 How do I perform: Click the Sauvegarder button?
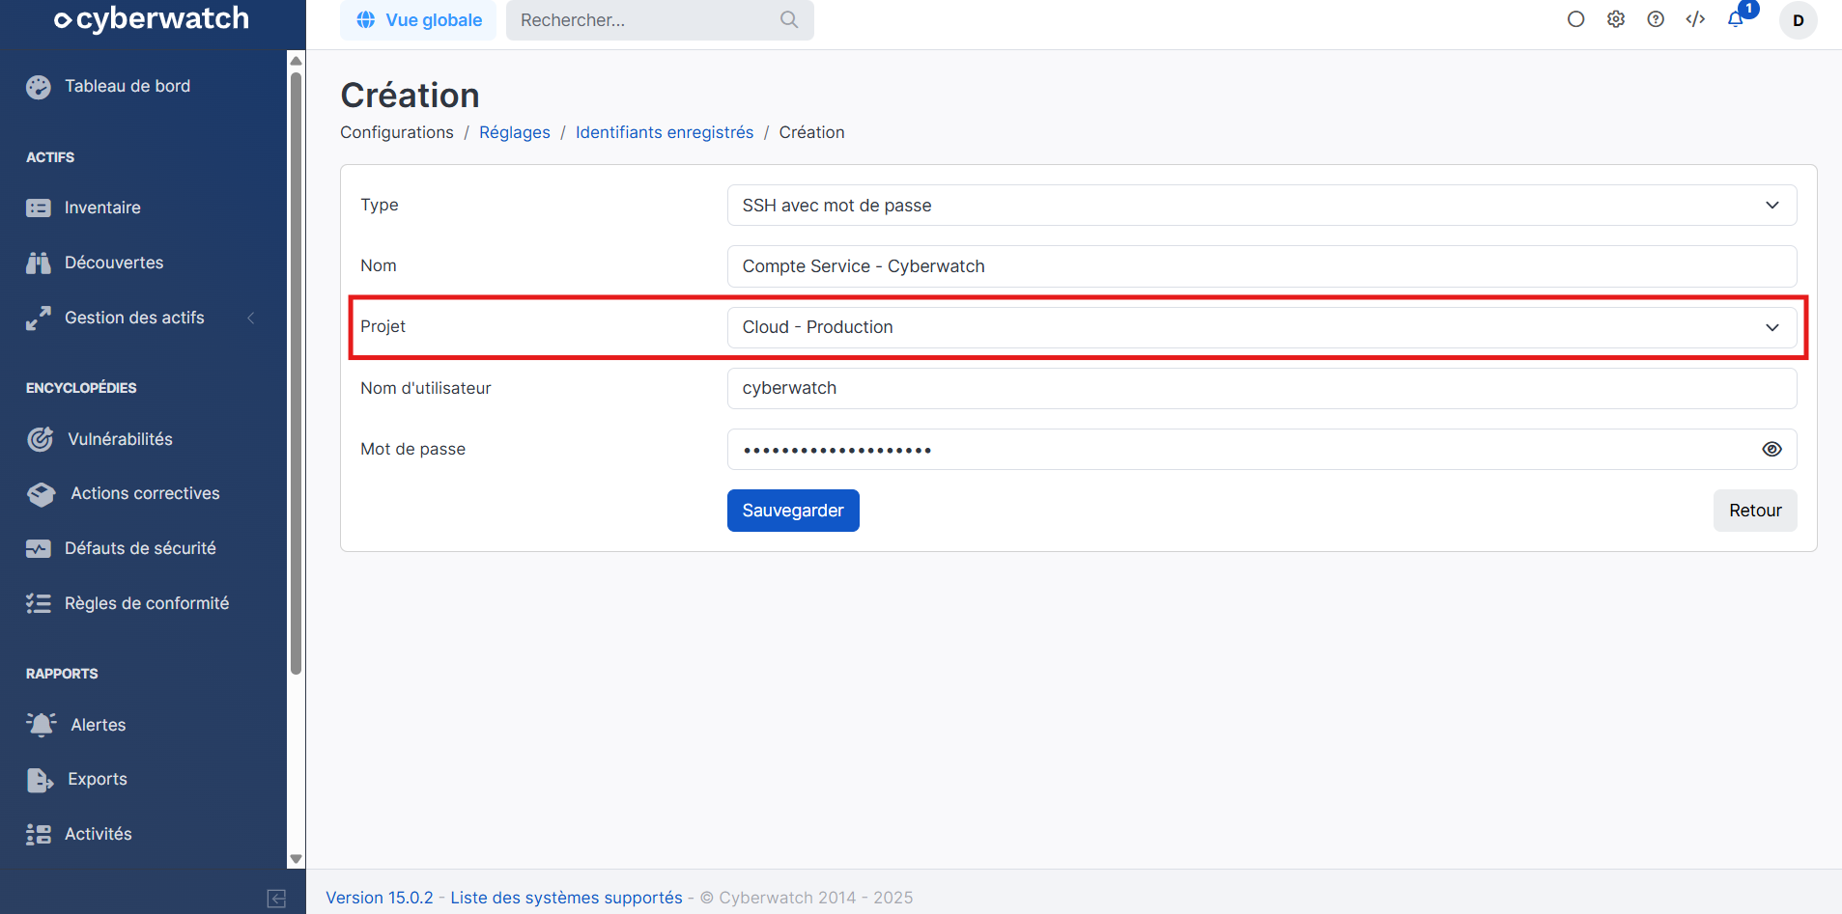tap(792, 511)
